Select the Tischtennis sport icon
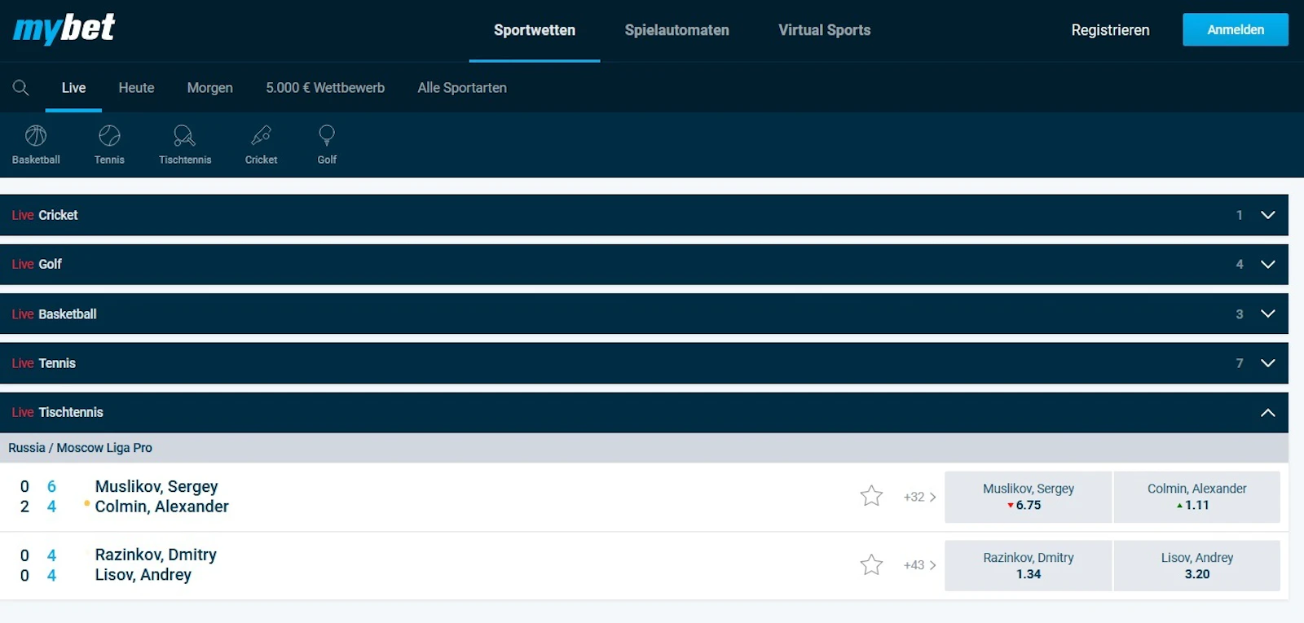The height and width of the screenshot is (623, 1304). coord(185,144)
